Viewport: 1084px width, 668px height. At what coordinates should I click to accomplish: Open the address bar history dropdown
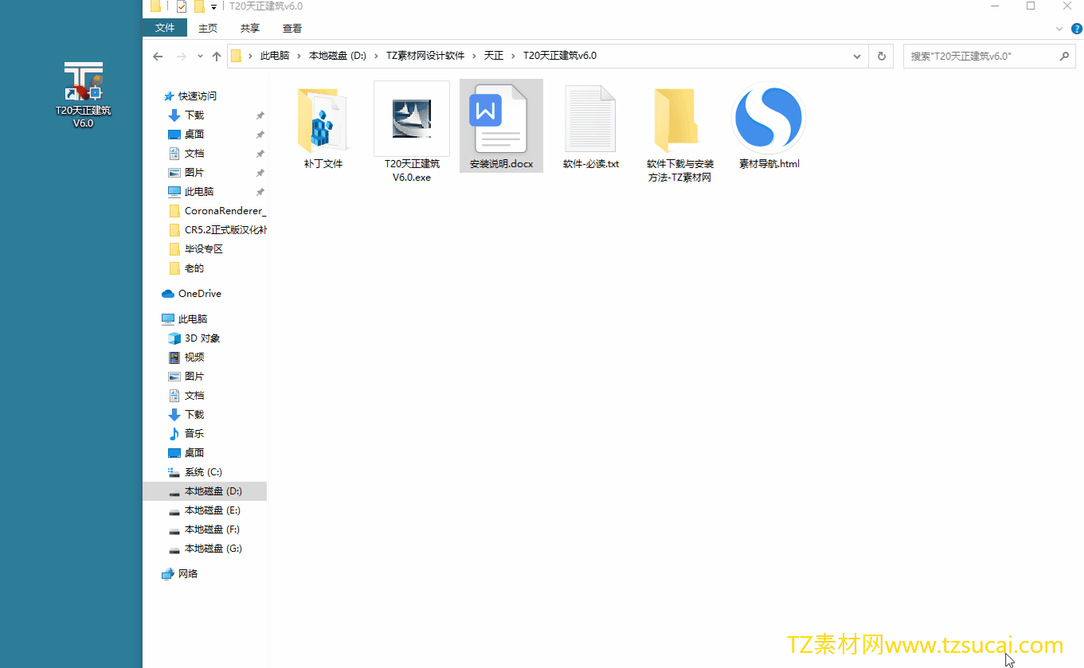[x=857, y=57]
